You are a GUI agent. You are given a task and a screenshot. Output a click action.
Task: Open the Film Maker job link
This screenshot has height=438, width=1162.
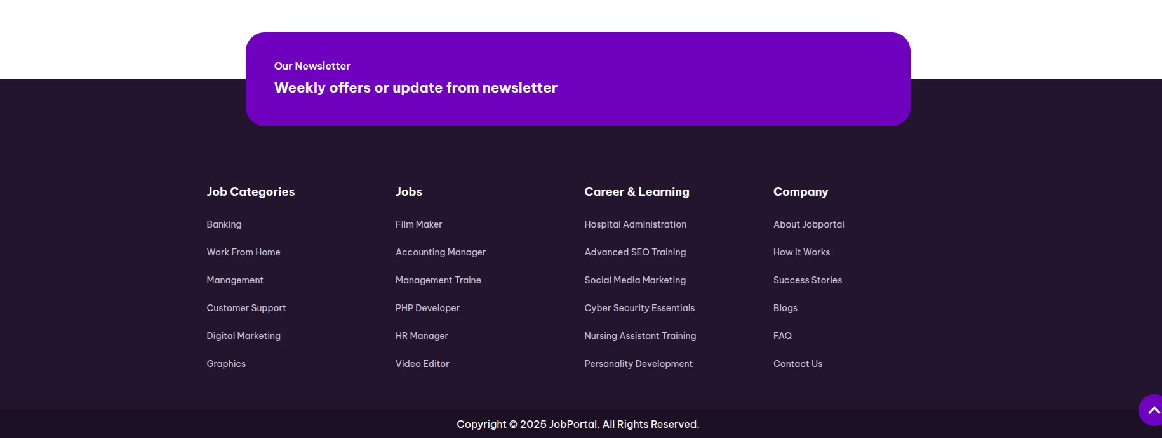pyautogui.click(x=418, y=224)
